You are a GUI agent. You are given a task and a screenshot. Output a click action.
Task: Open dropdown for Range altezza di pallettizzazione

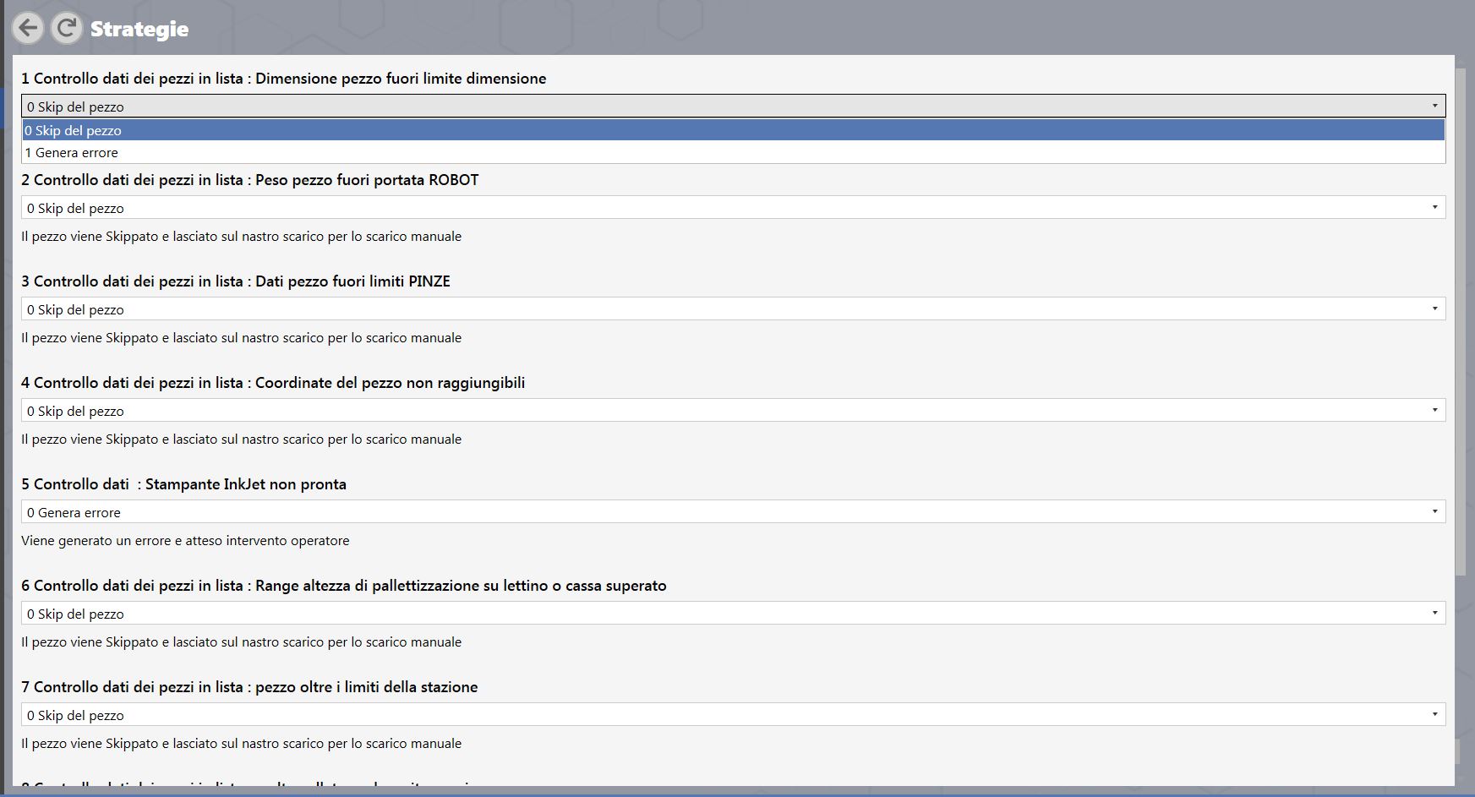(734, 613)
